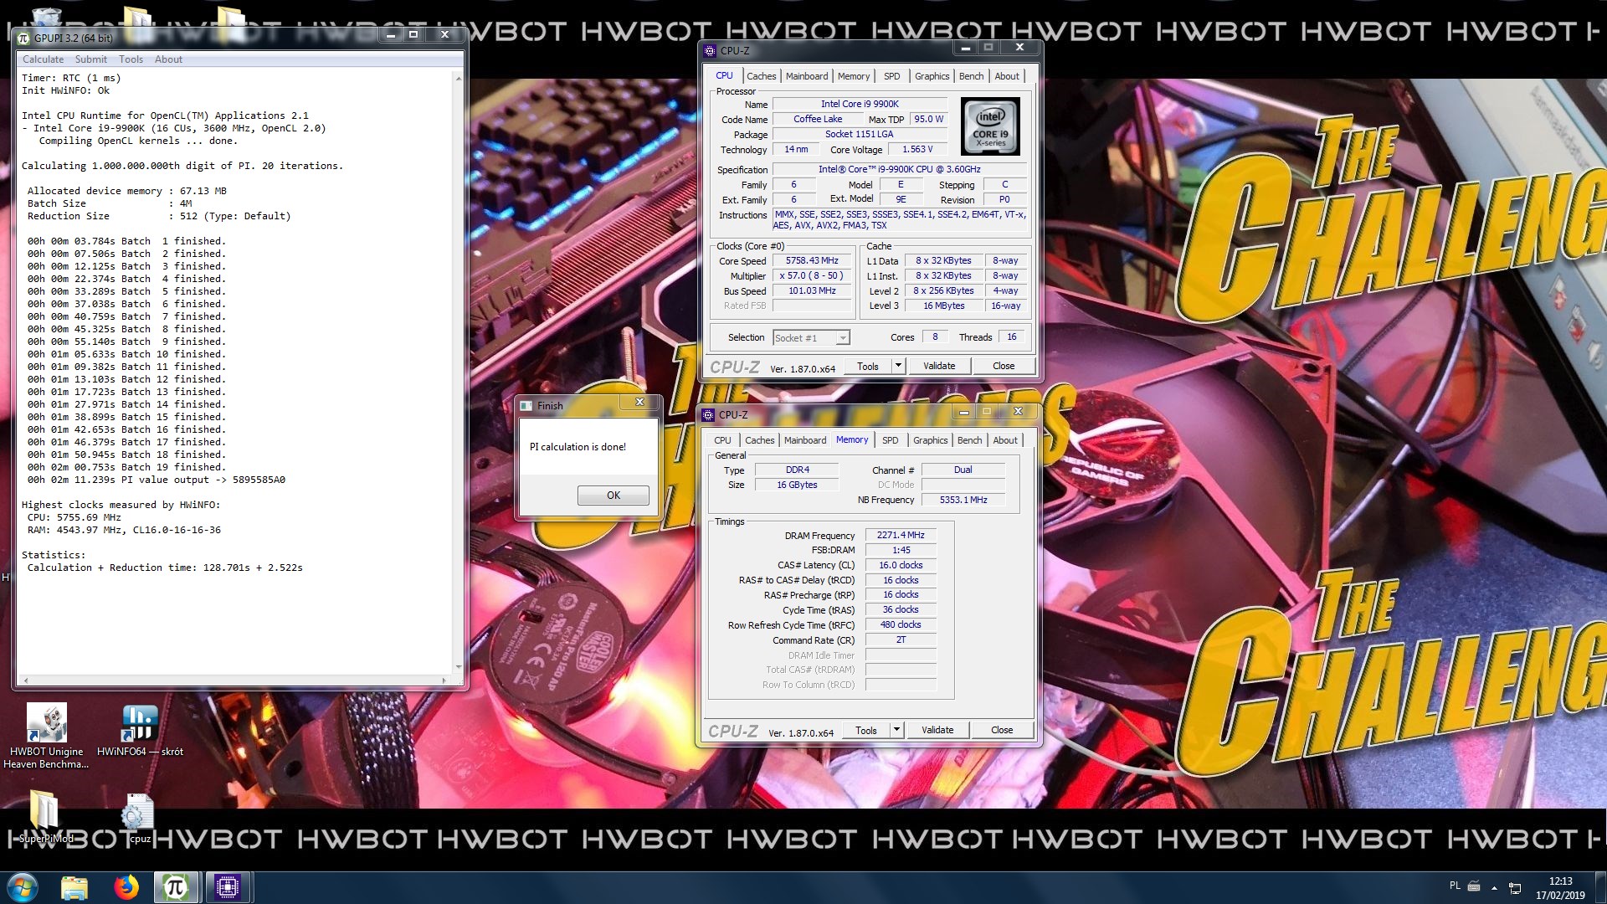This screenshot has width=1607, height=904.
Task: Click the bottom CPU-Z window title icon
Action: tap(708, 414)
